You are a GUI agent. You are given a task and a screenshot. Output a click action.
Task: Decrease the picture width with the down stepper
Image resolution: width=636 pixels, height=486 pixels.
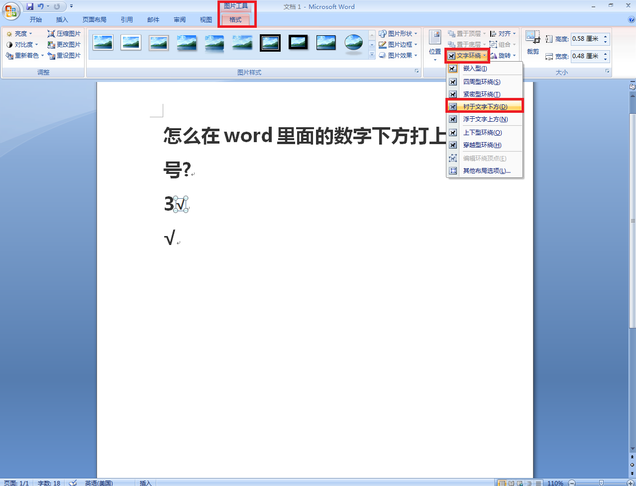[606, 59]
